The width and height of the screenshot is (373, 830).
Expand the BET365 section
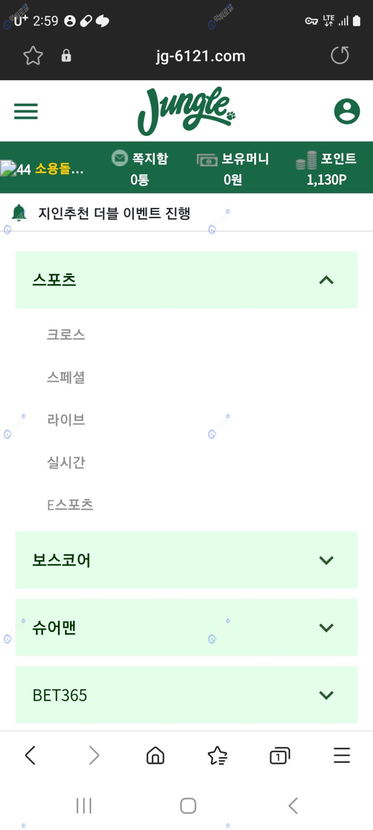326,695
